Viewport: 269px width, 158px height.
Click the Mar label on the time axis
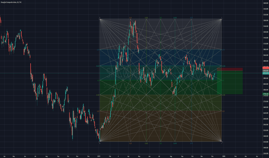tap(246, 156)
